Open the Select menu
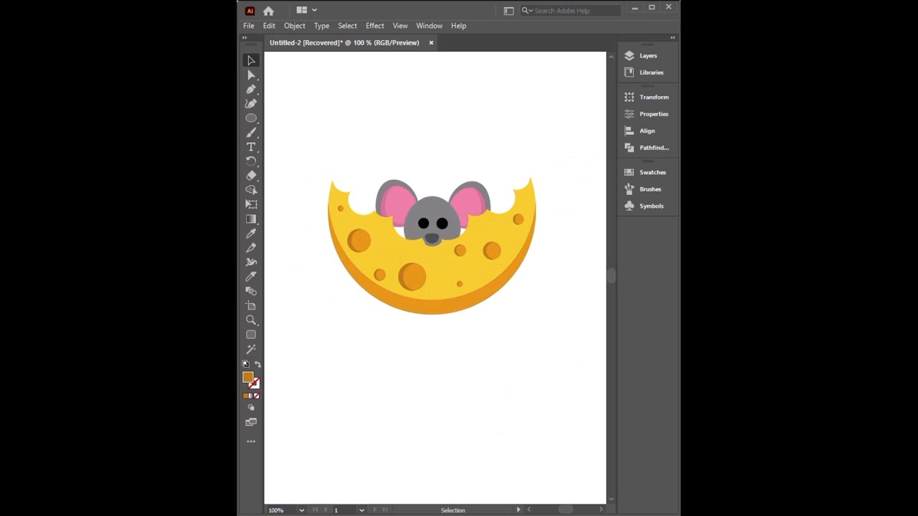Viewport: 918px width, 516px height. pos(347,26)
